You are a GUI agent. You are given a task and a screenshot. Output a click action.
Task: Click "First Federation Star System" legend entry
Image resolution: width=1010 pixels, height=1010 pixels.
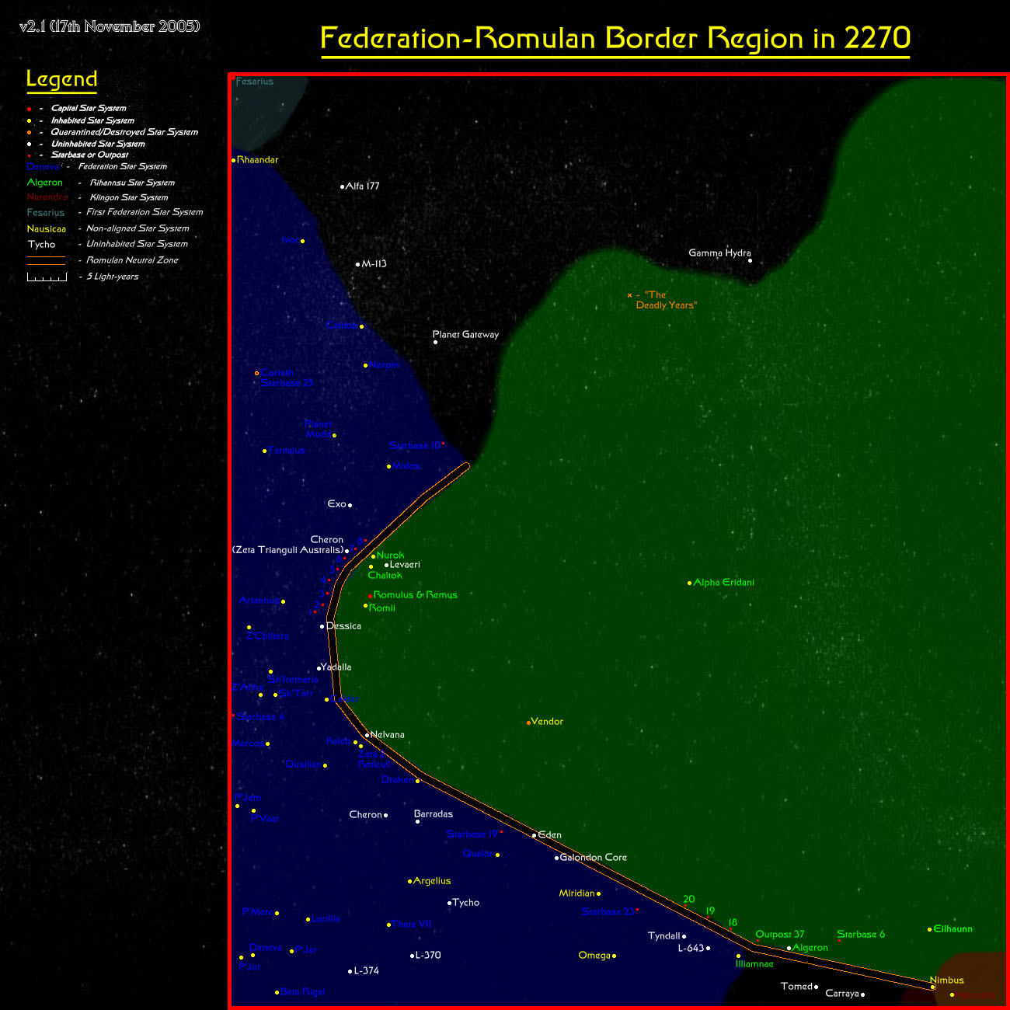coord(145,212)
